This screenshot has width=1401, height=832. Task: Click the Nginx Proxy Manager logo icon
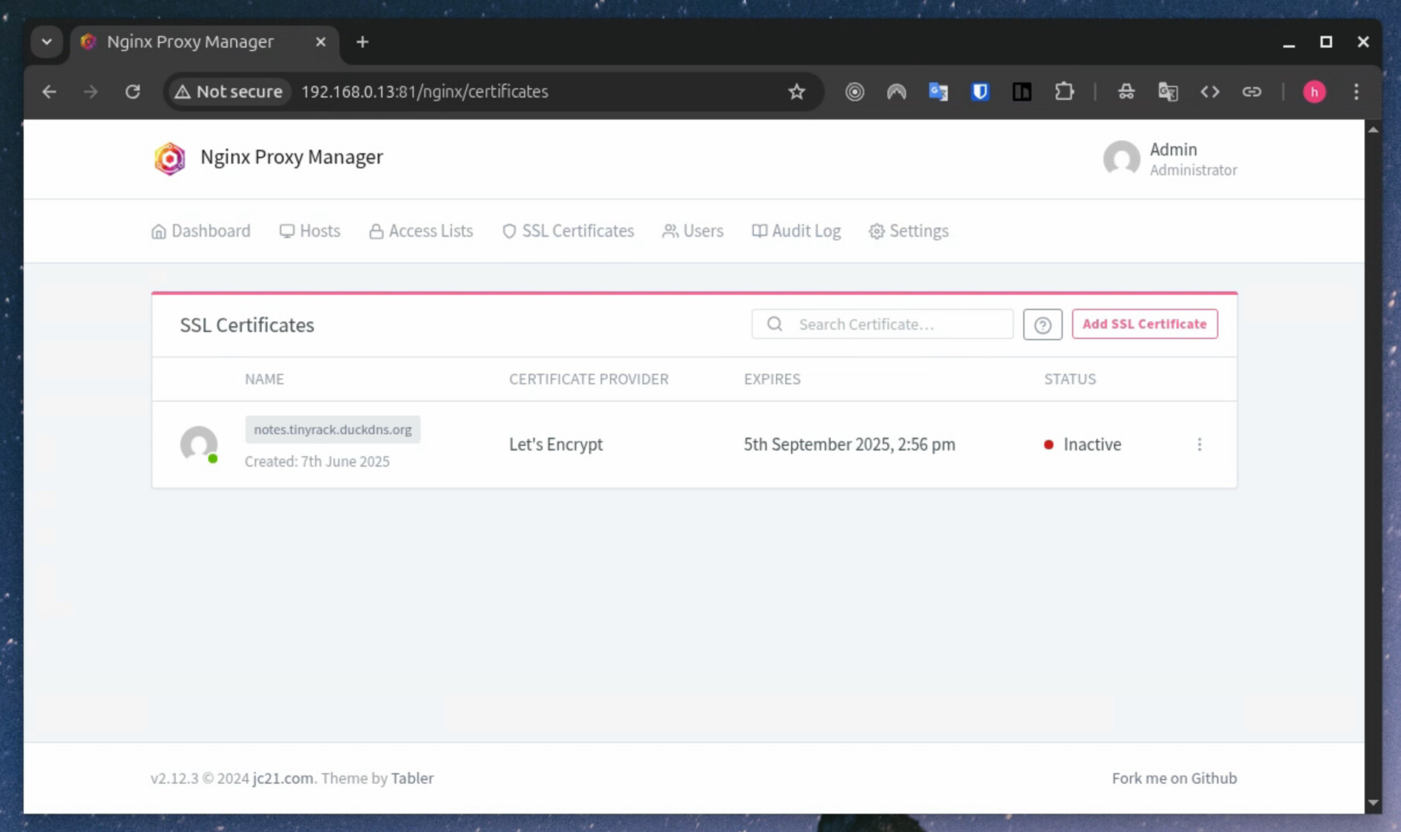170,158
